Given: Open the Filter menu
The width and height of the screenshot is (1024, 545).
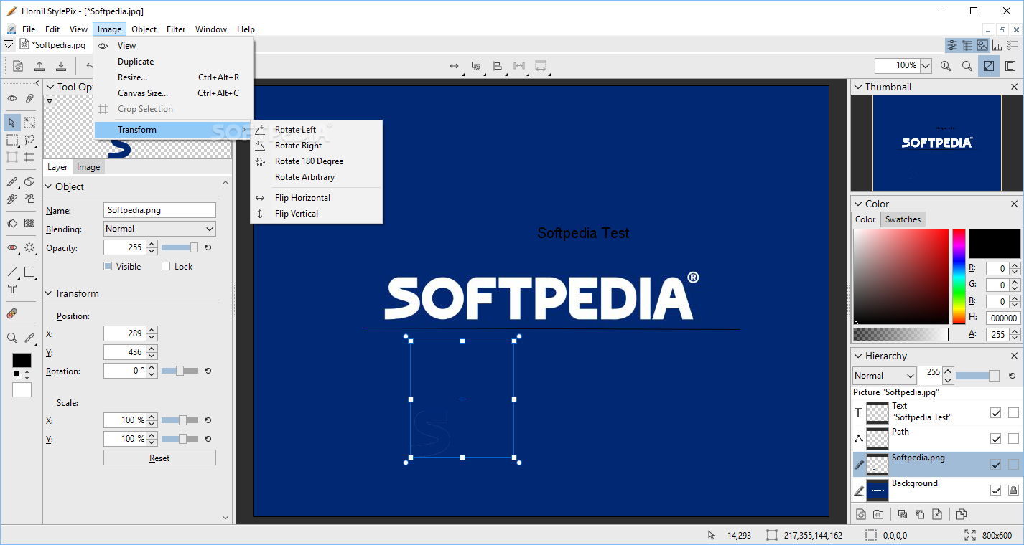Looking at the screenshot, I should pyautogui.click(x=176, y=29).
